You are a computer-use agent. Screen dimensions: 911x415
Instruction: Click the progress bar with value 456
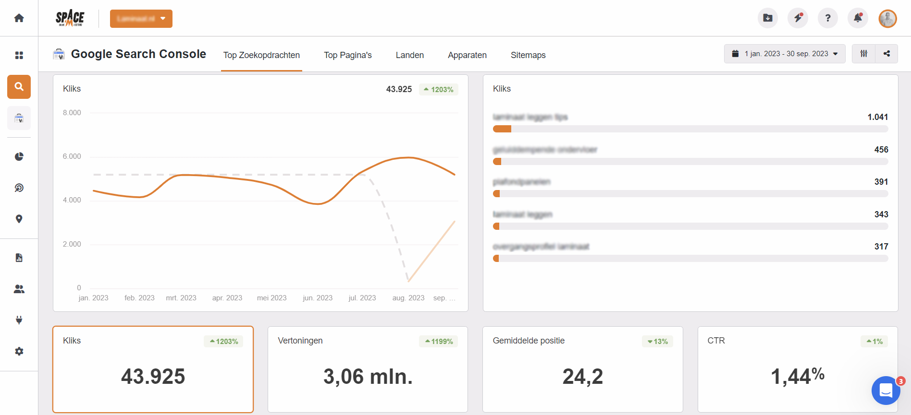click(x=690, y=162)
